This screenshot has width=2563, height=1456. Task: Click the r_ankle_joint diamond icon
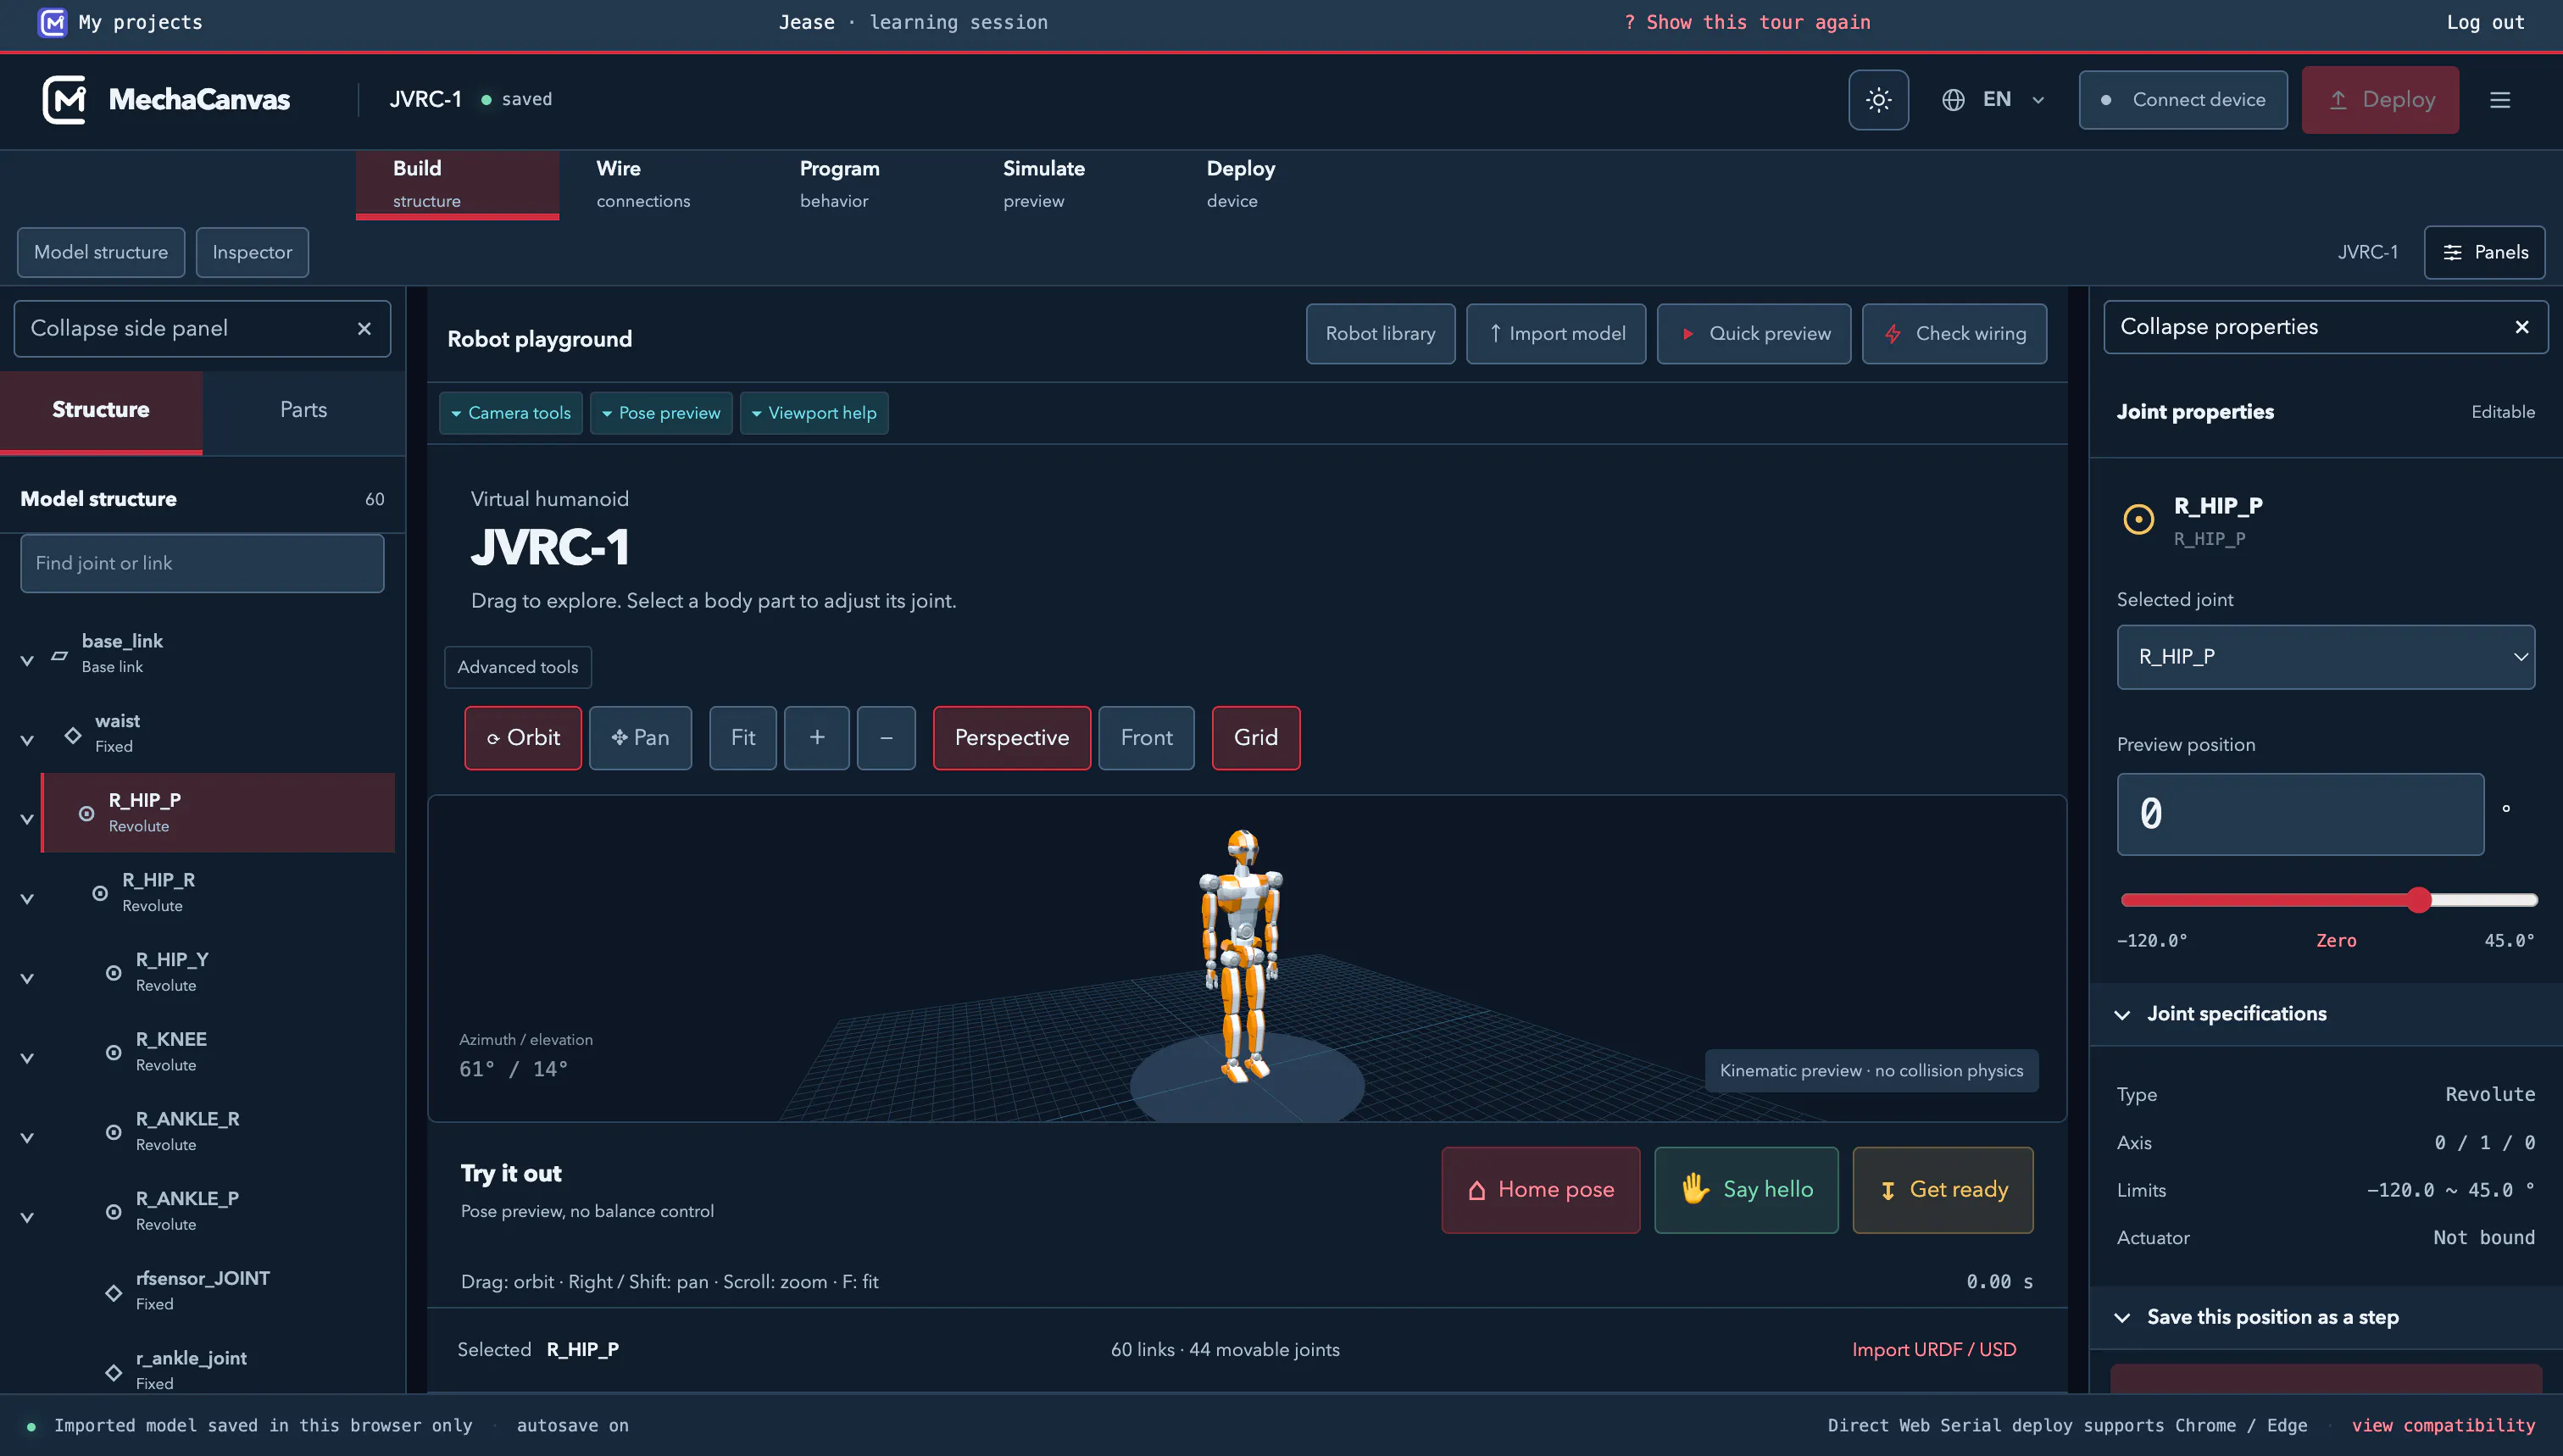[x=114, y=1372]
